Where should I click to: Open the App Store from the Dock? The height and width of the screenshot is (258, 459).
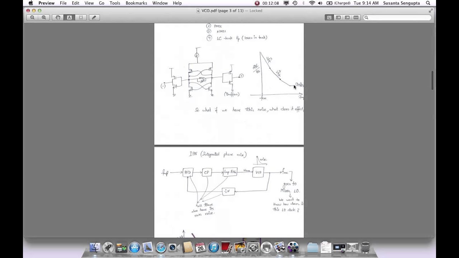click(x=134, y=247)
